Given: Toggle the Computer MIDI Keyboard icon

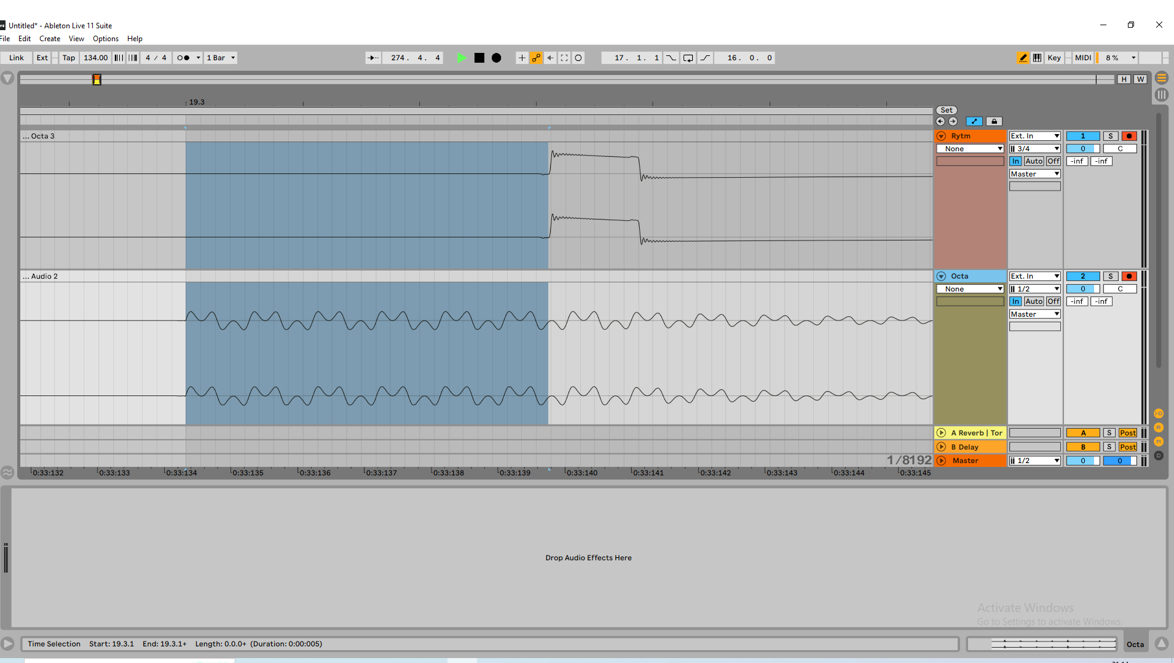Looking at the screenshot, I should [x=1037, y=58].
